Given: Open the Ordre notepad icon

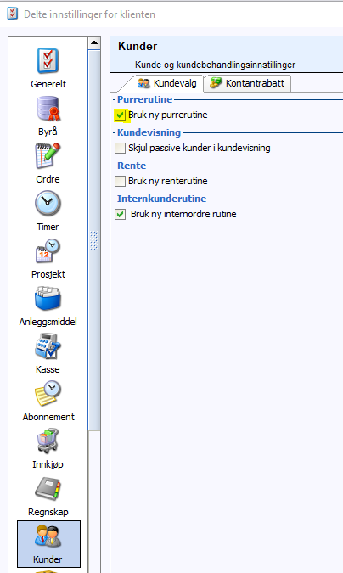Looking at the screenshot, I should pyautogui.click(x=48, y=156).
